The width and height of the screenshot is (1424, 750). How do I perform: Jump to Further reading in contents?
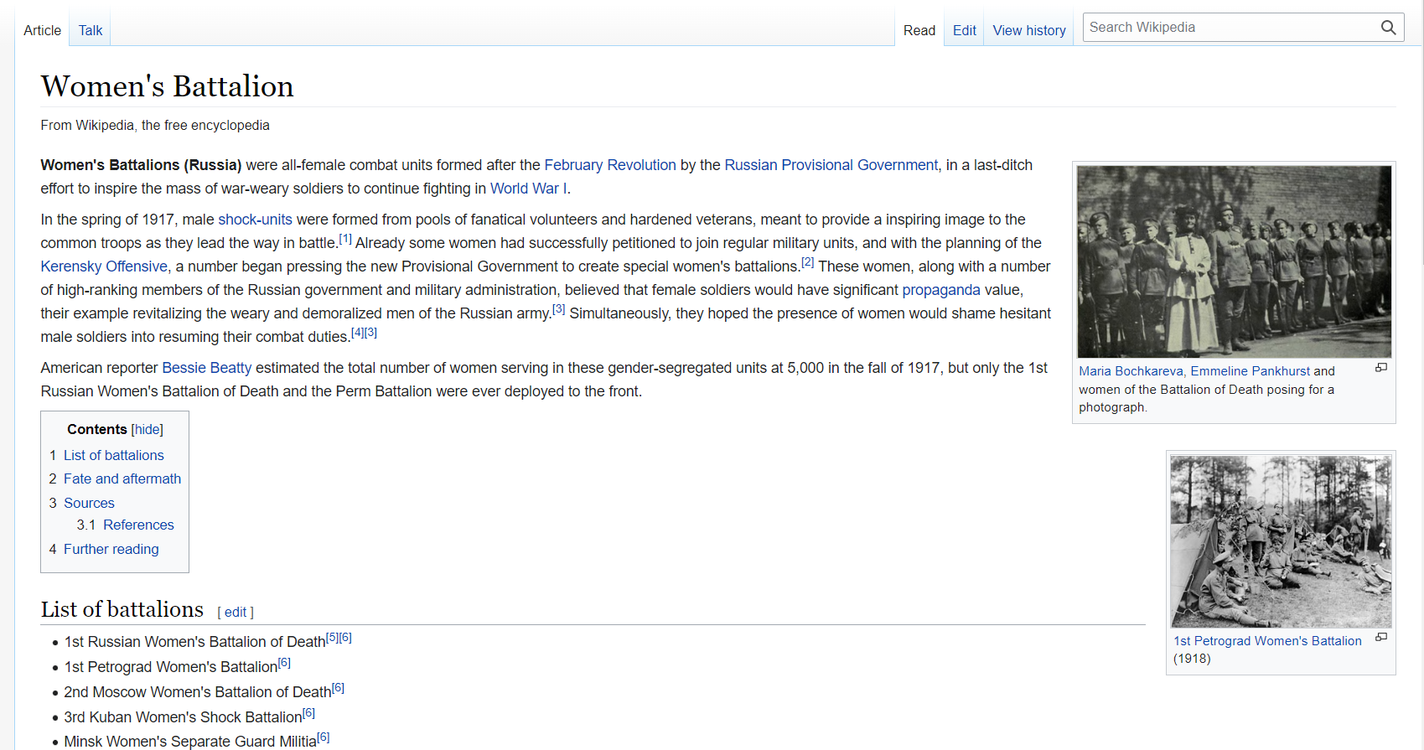[x=111, y=549]
